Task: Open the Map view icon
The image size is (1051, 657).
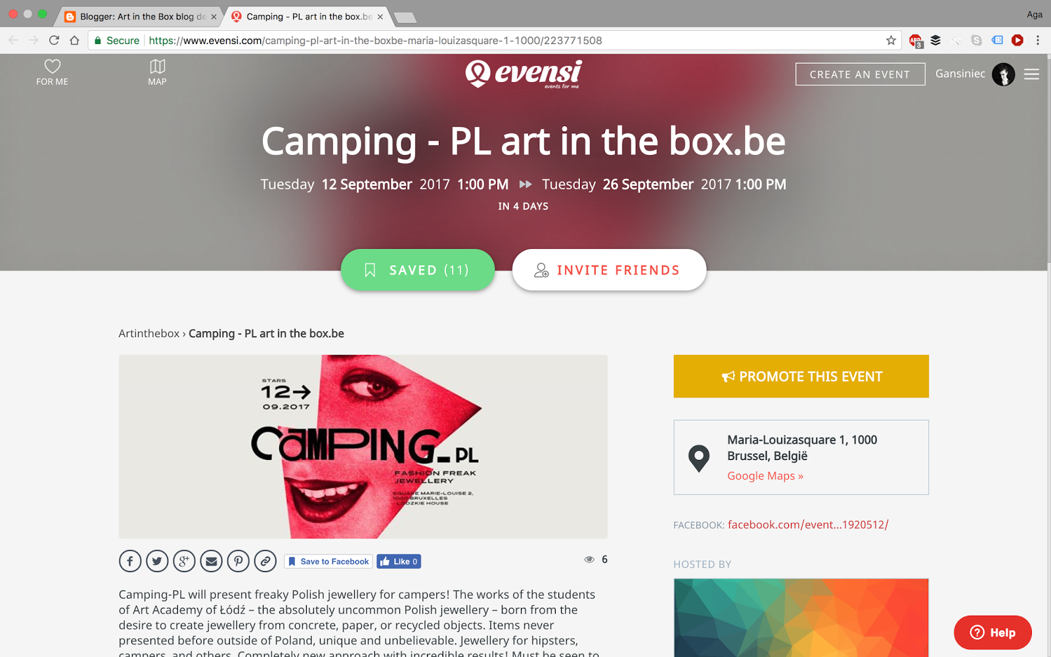Action: 157,72
